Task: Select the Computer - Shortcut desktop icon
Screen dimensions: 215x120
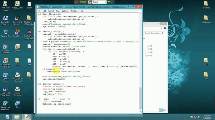Action: [6, 20]
